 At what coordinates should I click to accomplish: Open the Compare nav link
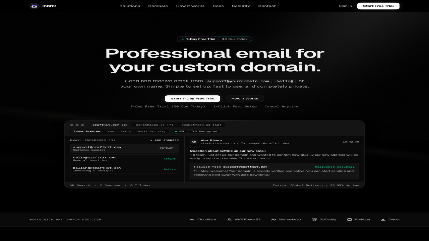pos(158,6)
